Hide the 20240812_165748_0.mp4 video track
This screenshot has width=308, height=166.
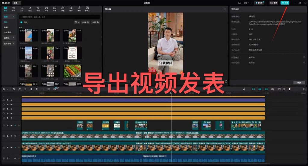pos(11,136)
